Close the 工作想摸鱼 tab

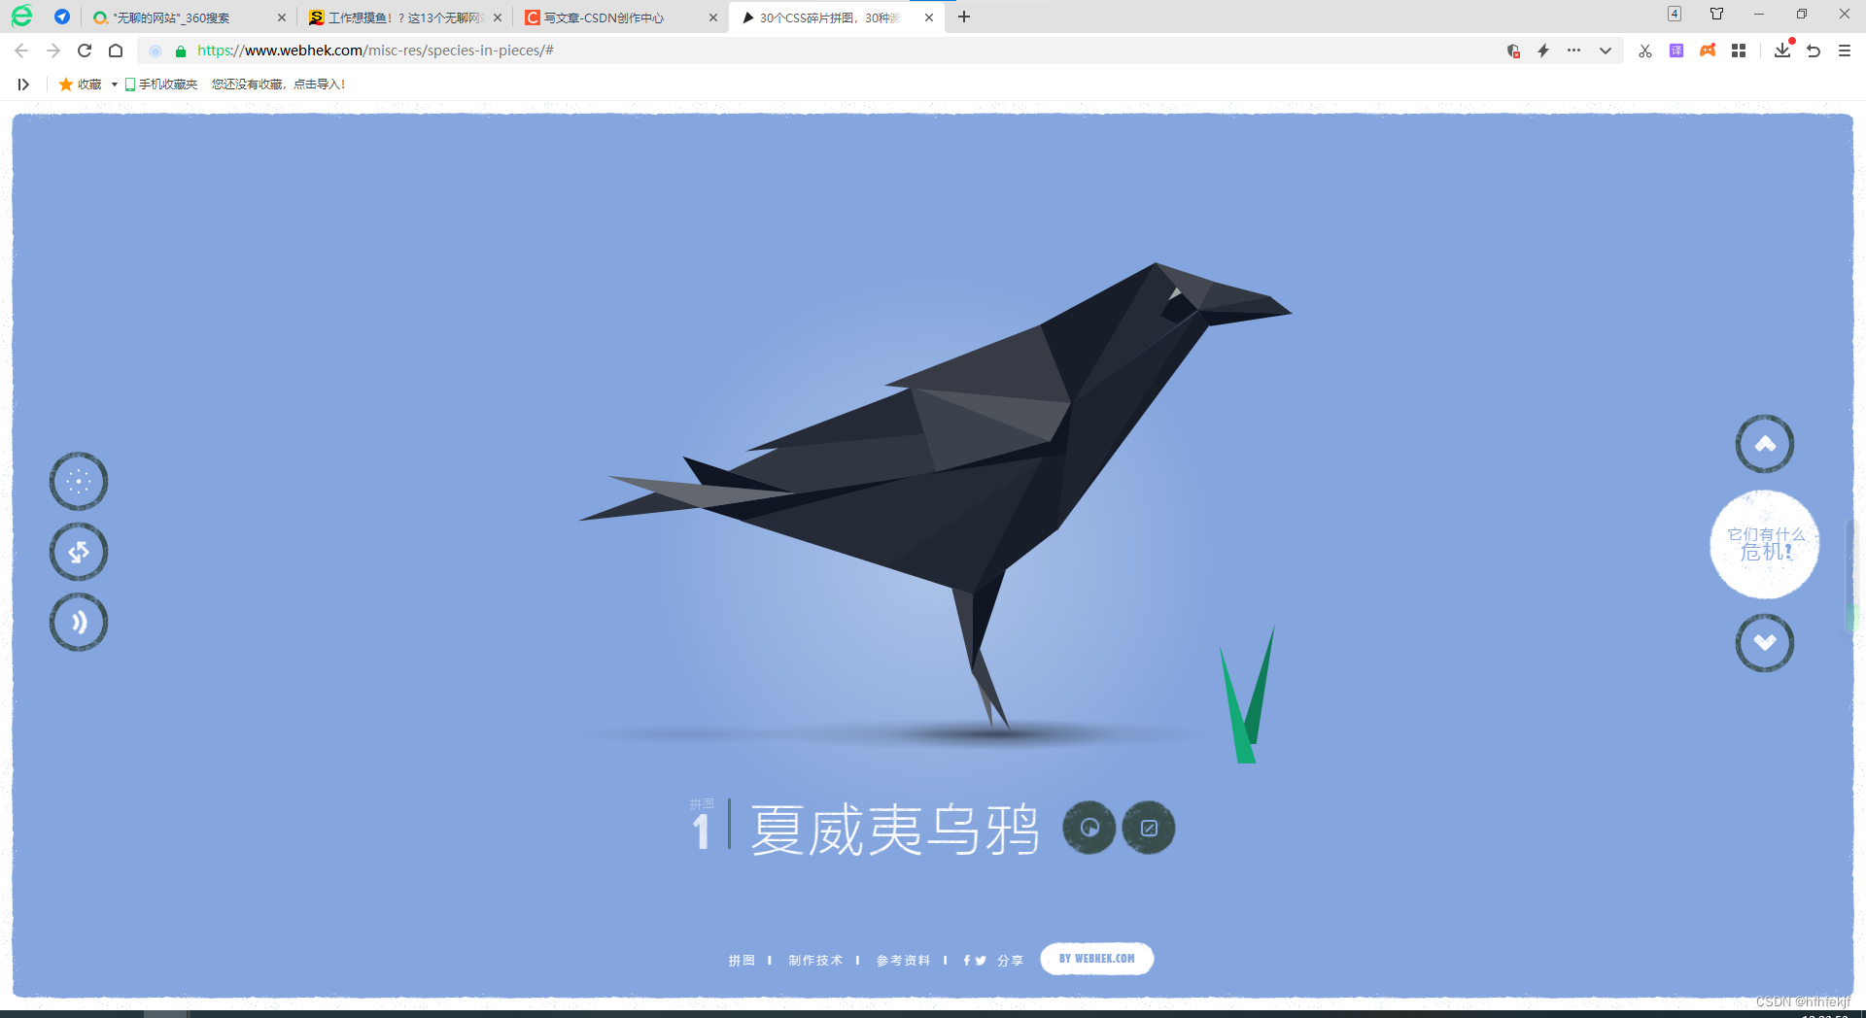[498, 17]
